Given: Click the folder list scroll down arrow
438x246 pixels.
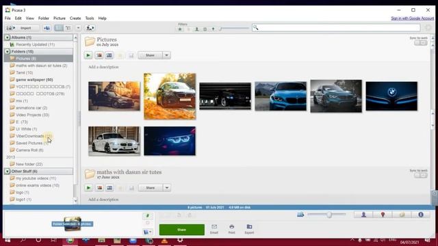Looking at the screenshot, I should click(x=75, y=200).
